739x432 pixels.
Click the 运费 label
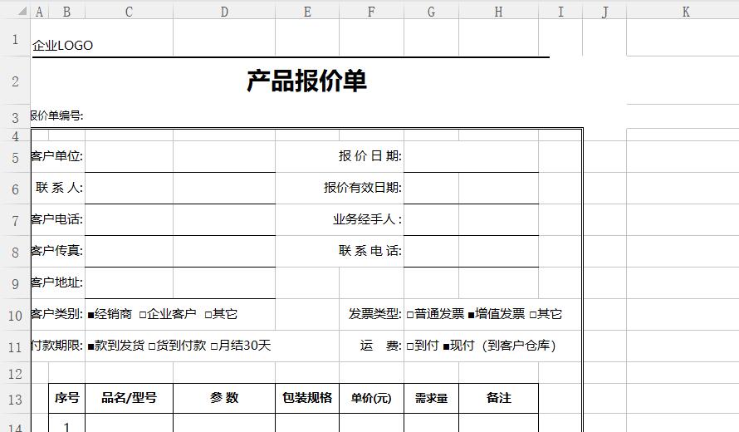381,346
